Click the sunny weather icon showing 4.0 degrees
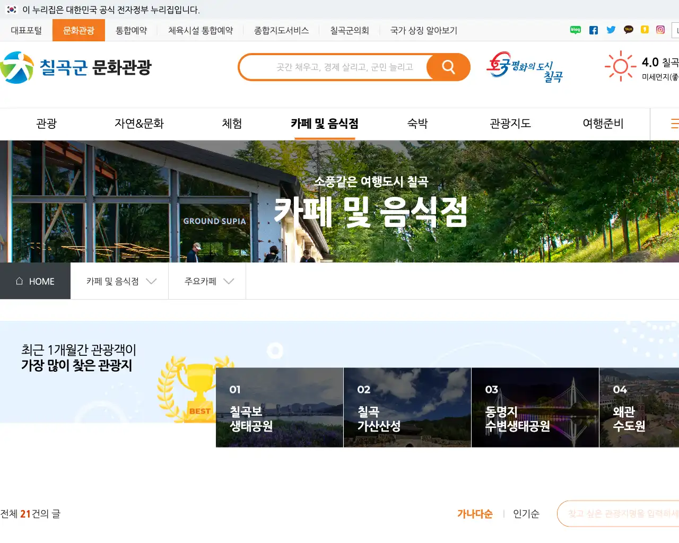679x543 pixels. click(x=620, y=66)
